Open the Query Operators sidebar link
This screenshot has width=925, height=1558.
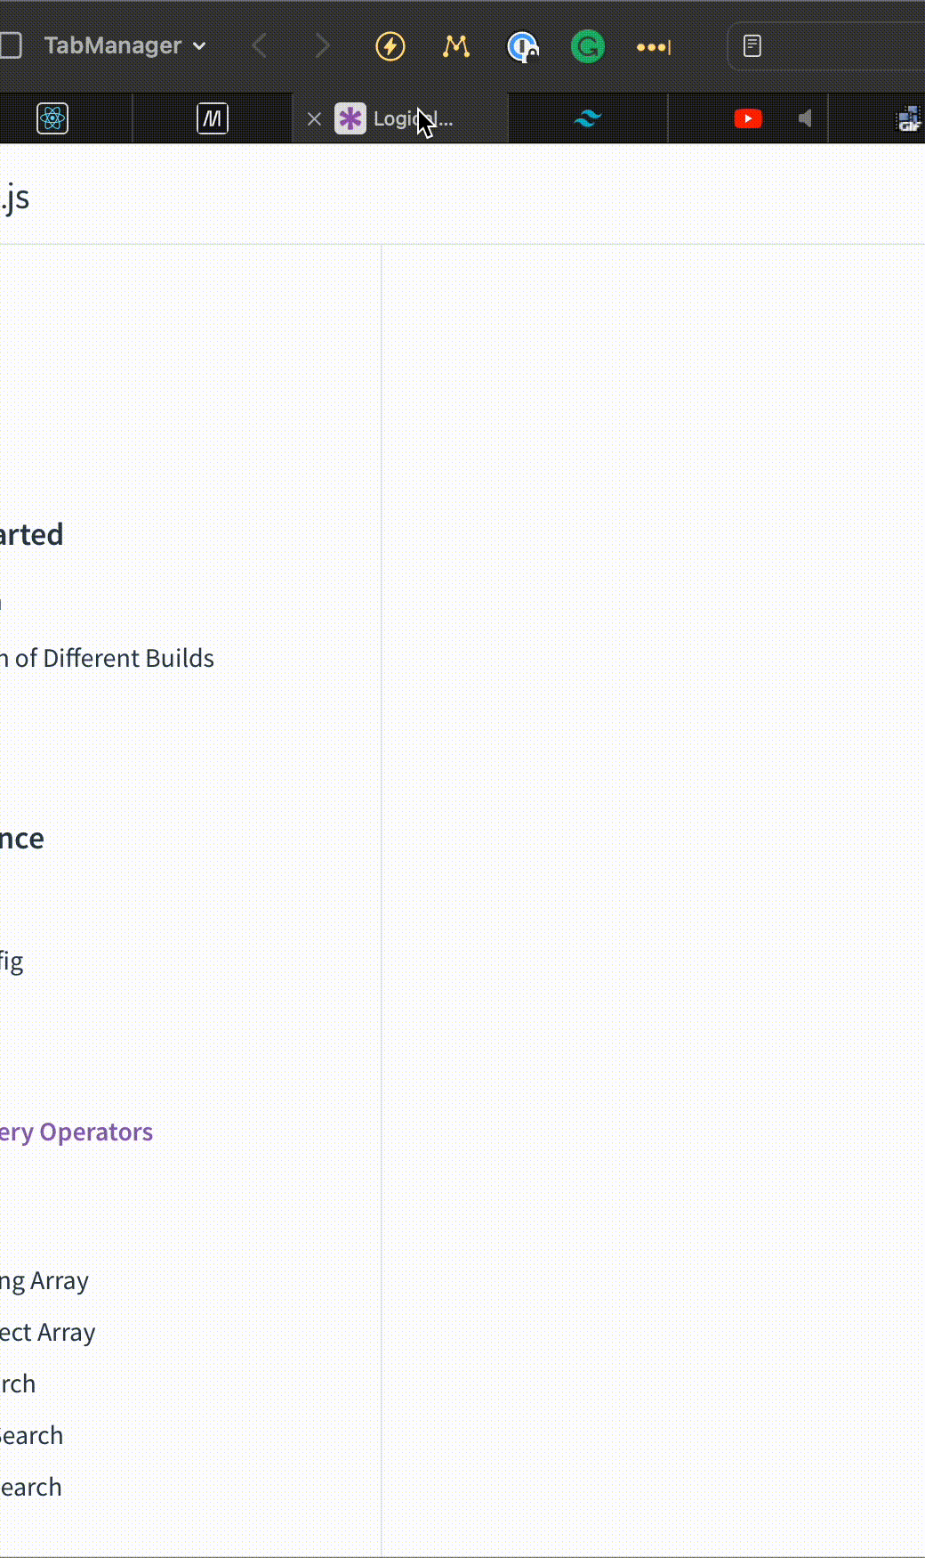coord(76,1132)
